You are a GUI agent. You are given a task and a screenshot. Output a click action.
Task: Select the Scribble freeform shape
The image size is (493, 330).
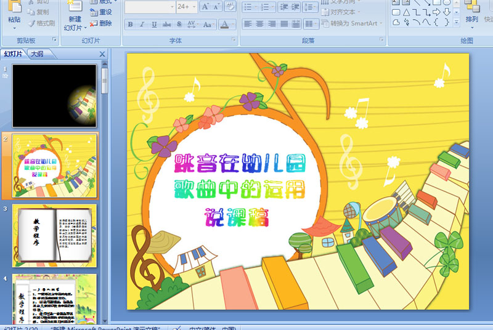(x=407, y=22)
